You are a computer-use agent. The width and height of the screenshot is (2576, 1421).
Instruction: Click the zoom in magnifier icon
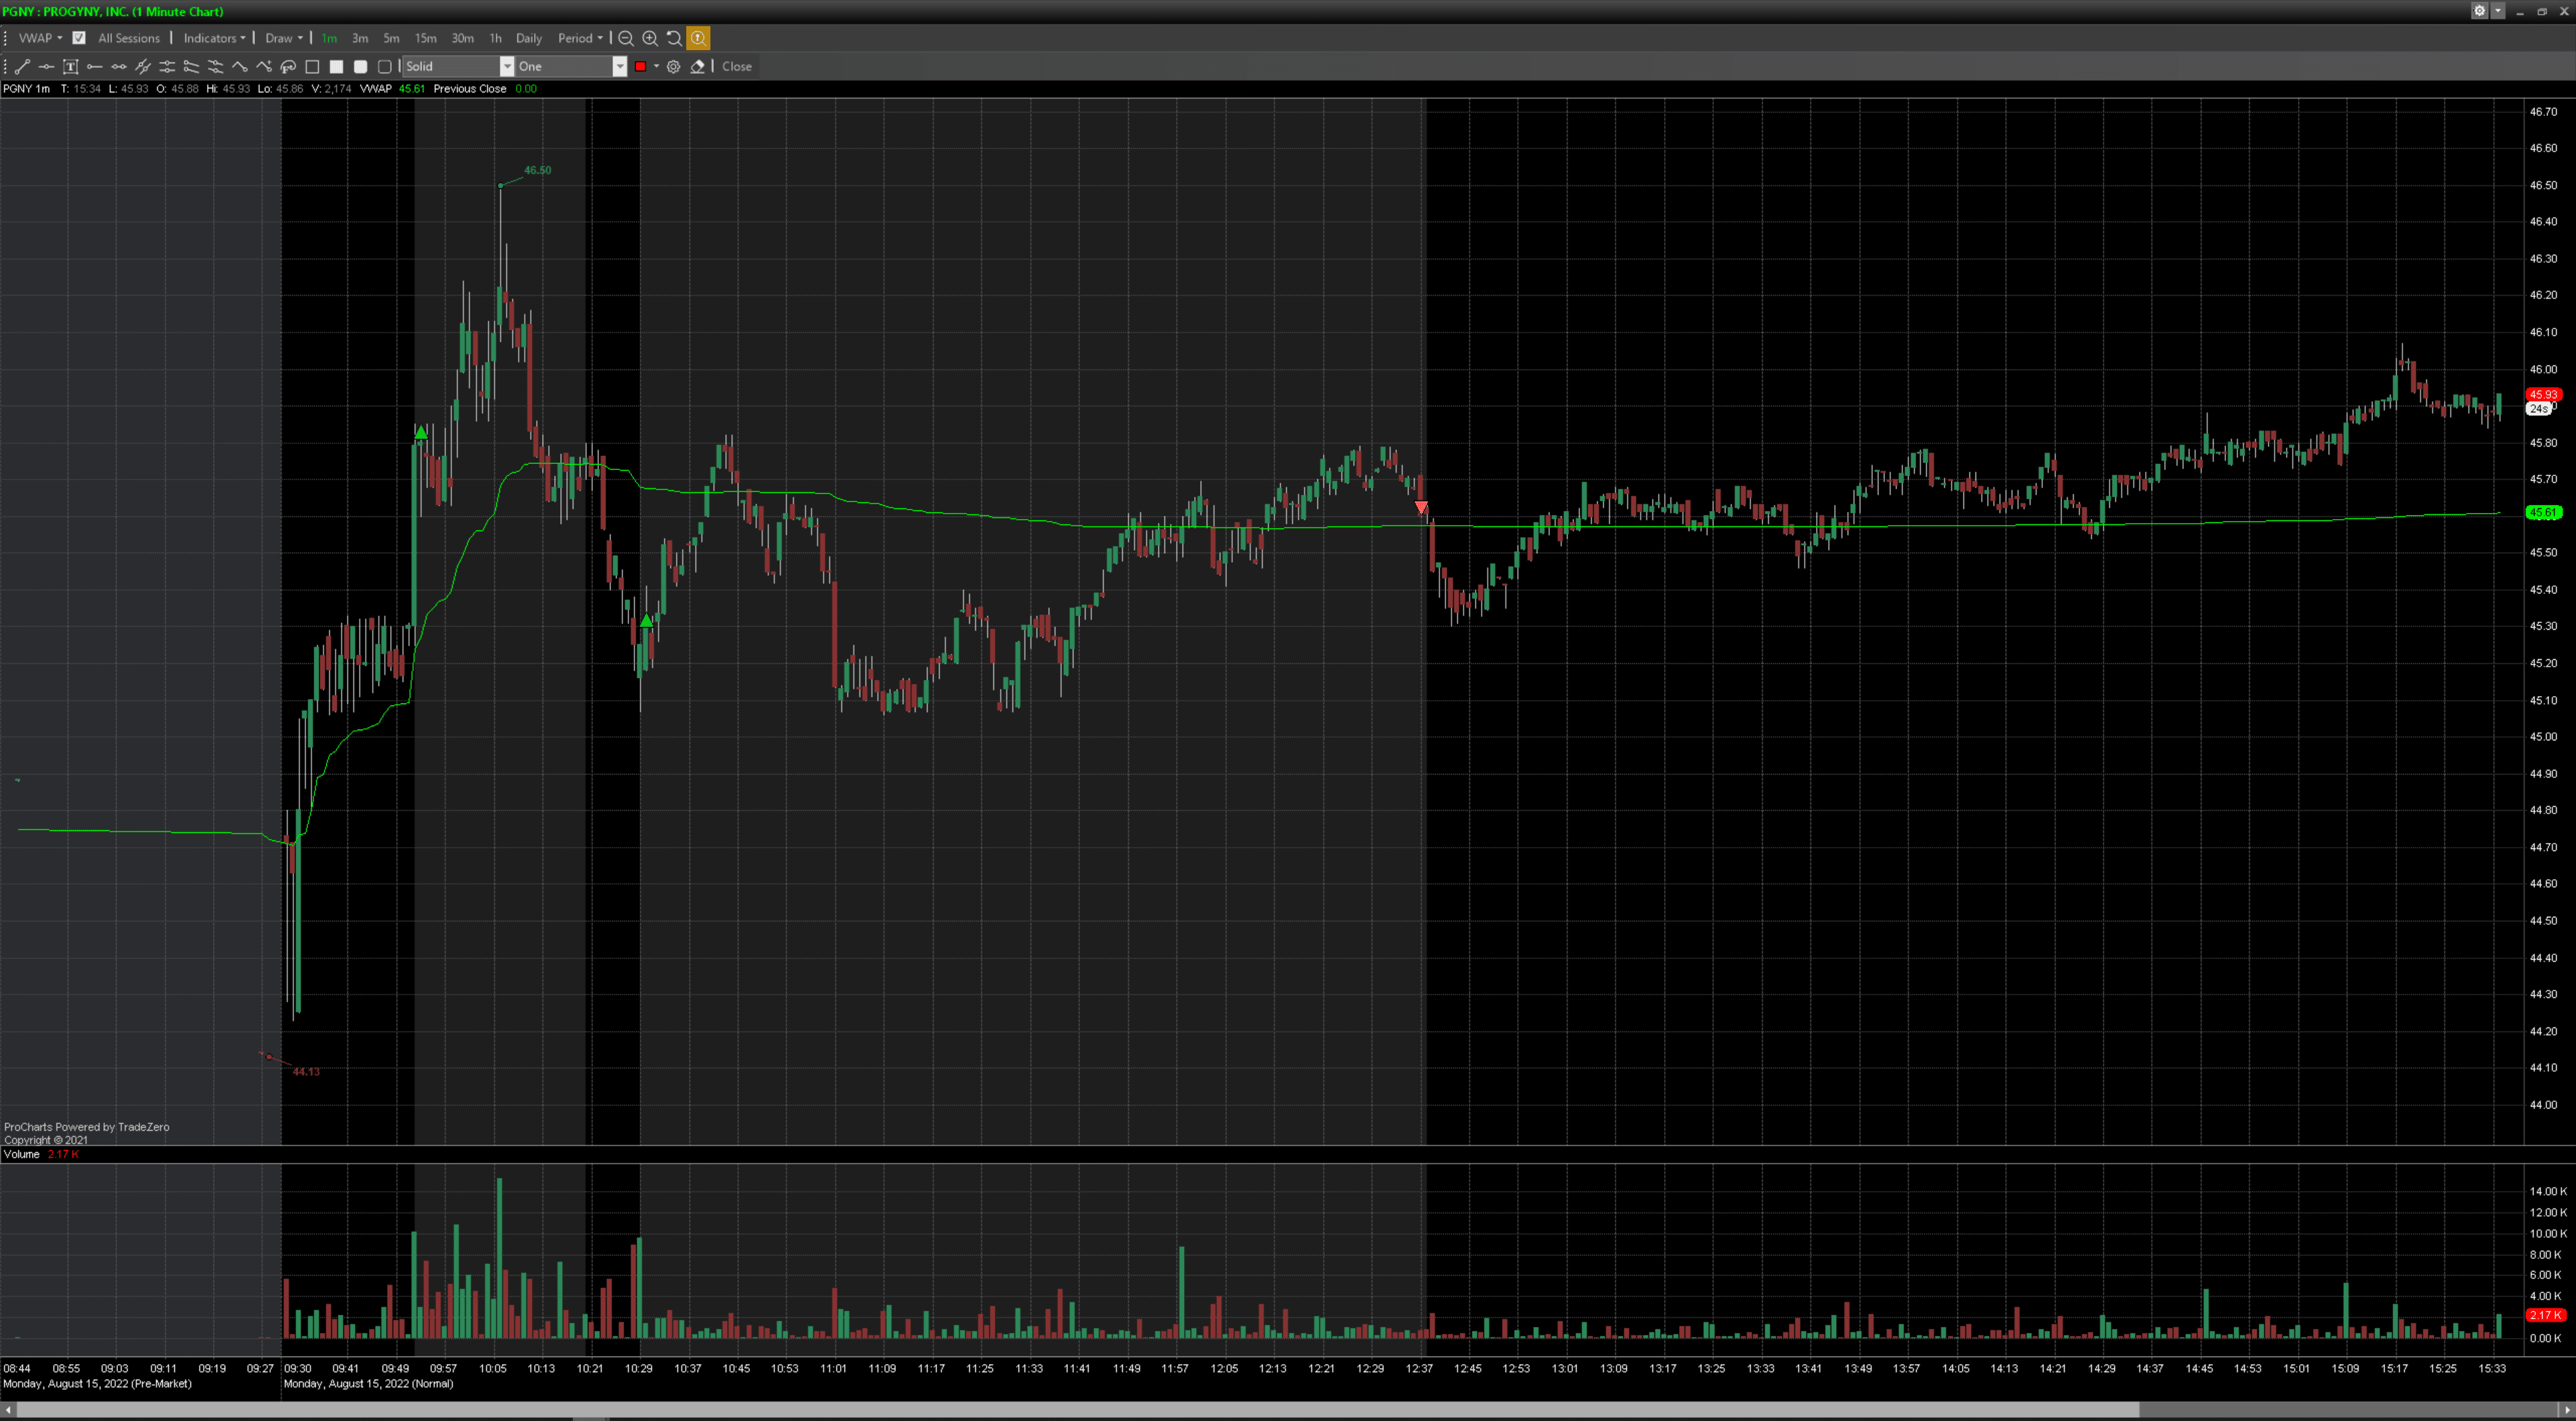pos(650,38)
